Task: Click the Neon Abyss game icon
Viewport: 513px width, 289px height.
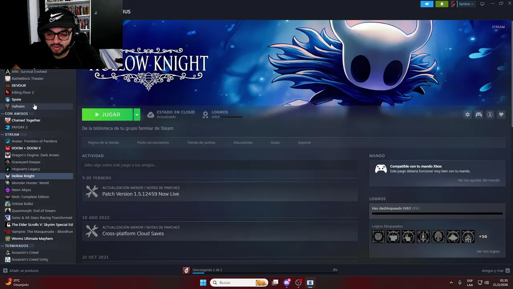Action: pyautogui.click(x=8, y=190)
